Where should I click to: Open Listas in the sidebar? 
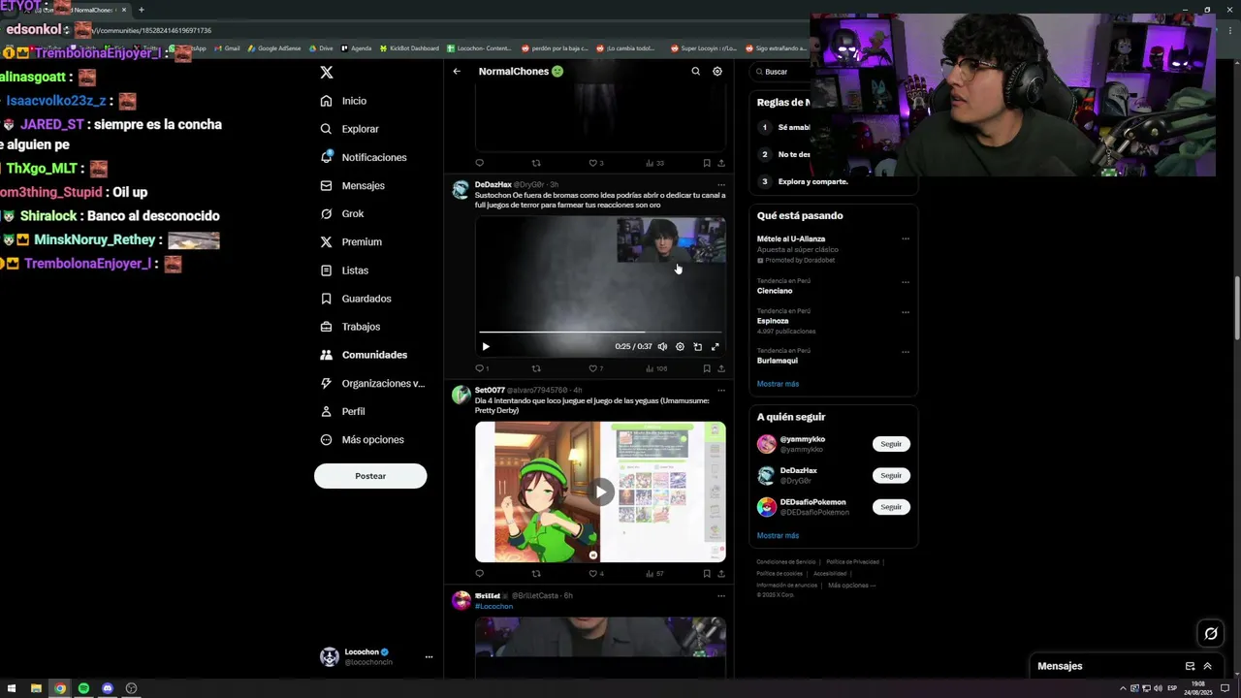(x=344, y=270)
